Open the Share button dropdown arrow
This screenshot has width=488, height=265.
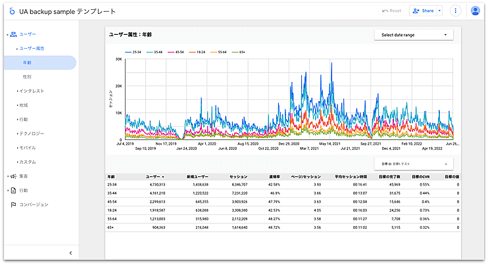coord(439,11)
